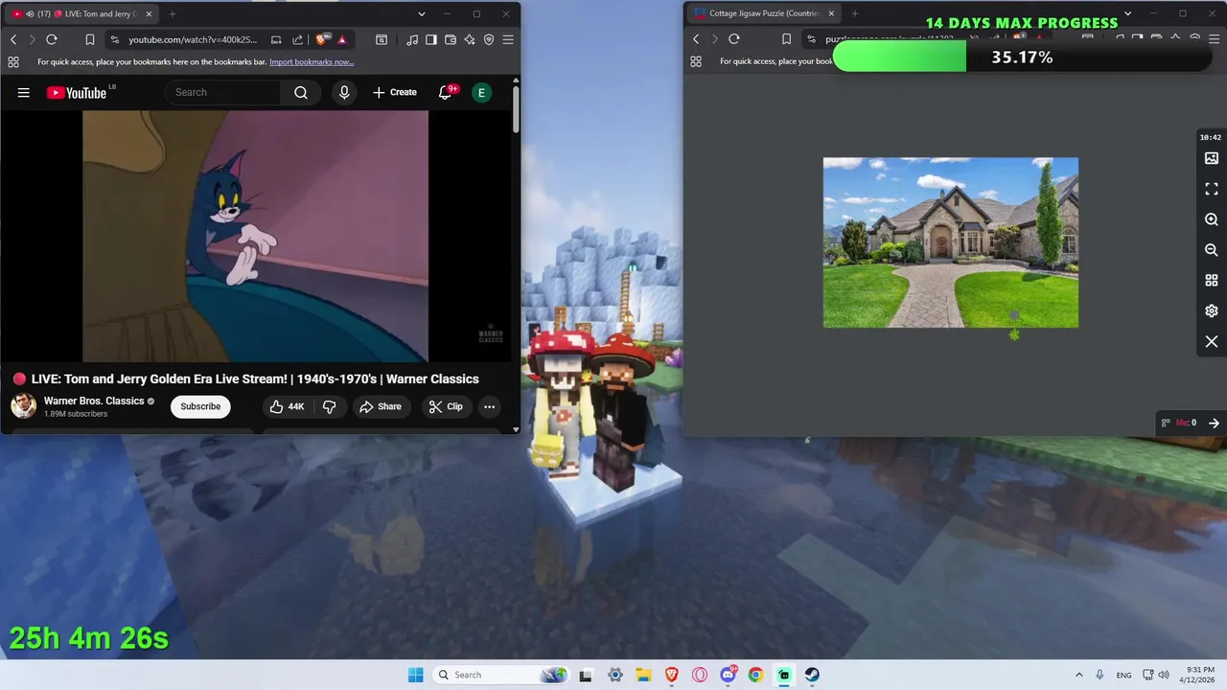Viewport: 1227px width, 690px height.
Task: Share this page from the address bar
Action: point(297,39)
